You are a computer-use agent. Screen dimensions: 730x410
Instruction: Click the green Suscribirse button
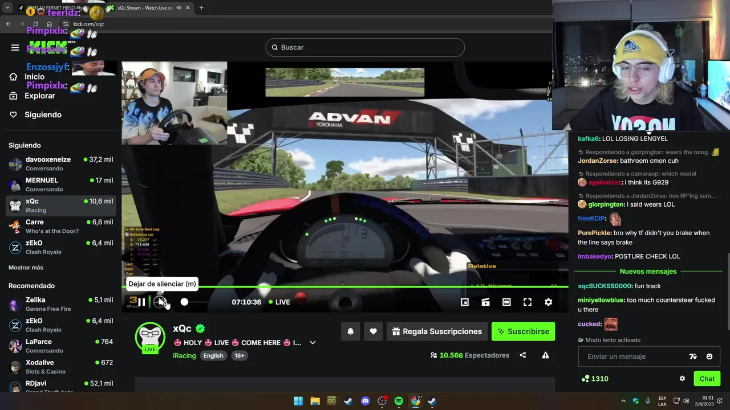(x=524, y=331)
